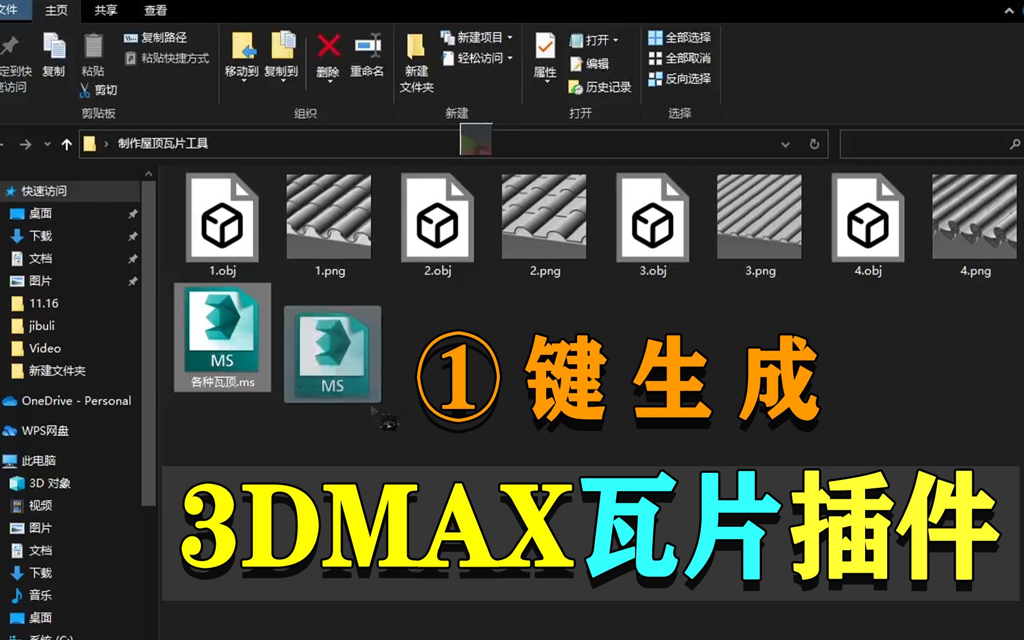Screen dimensions: 1024x640
Task: Click the 打开 (Open) button in ribbon
Action: click(x=596, y=40)
